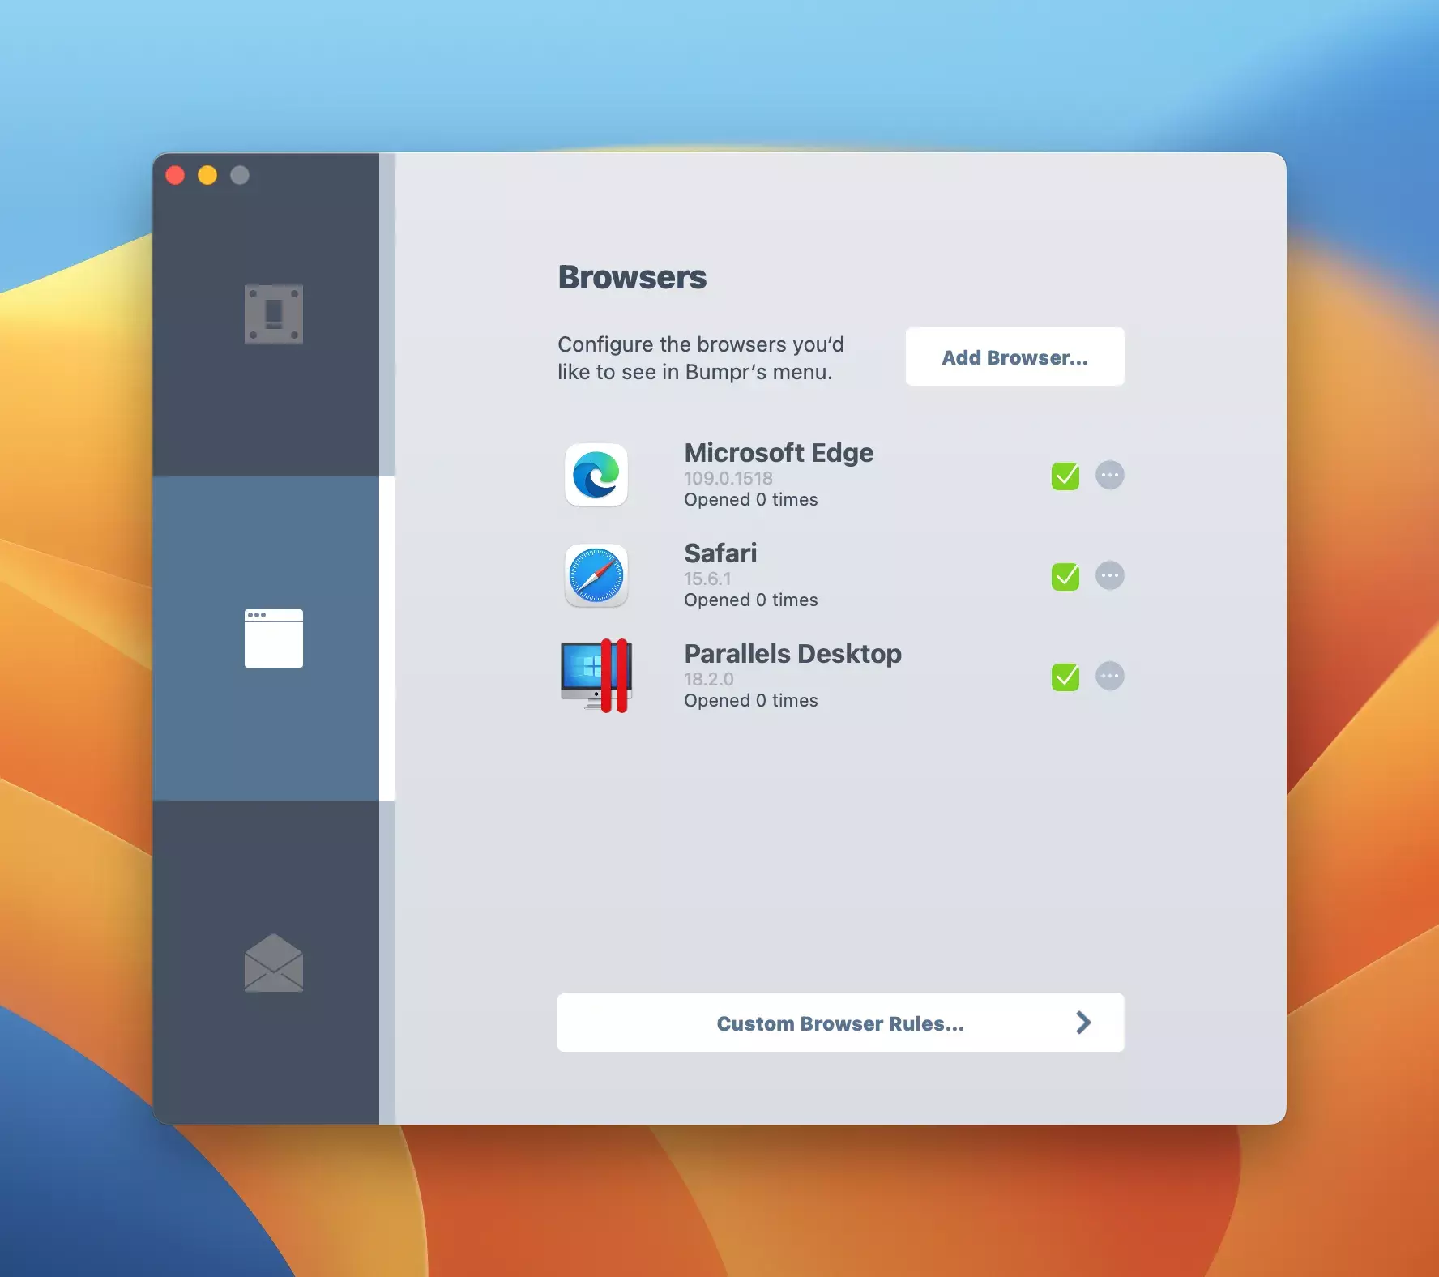The height and width of the screenshot is (1277, 1439).
Task: Open more options for Microsoft Edge
Action: click(x=1110, y=475)
